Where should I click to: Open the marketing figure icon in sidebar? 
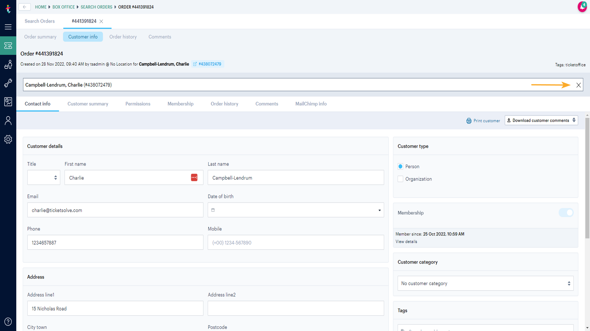point(8,64)
